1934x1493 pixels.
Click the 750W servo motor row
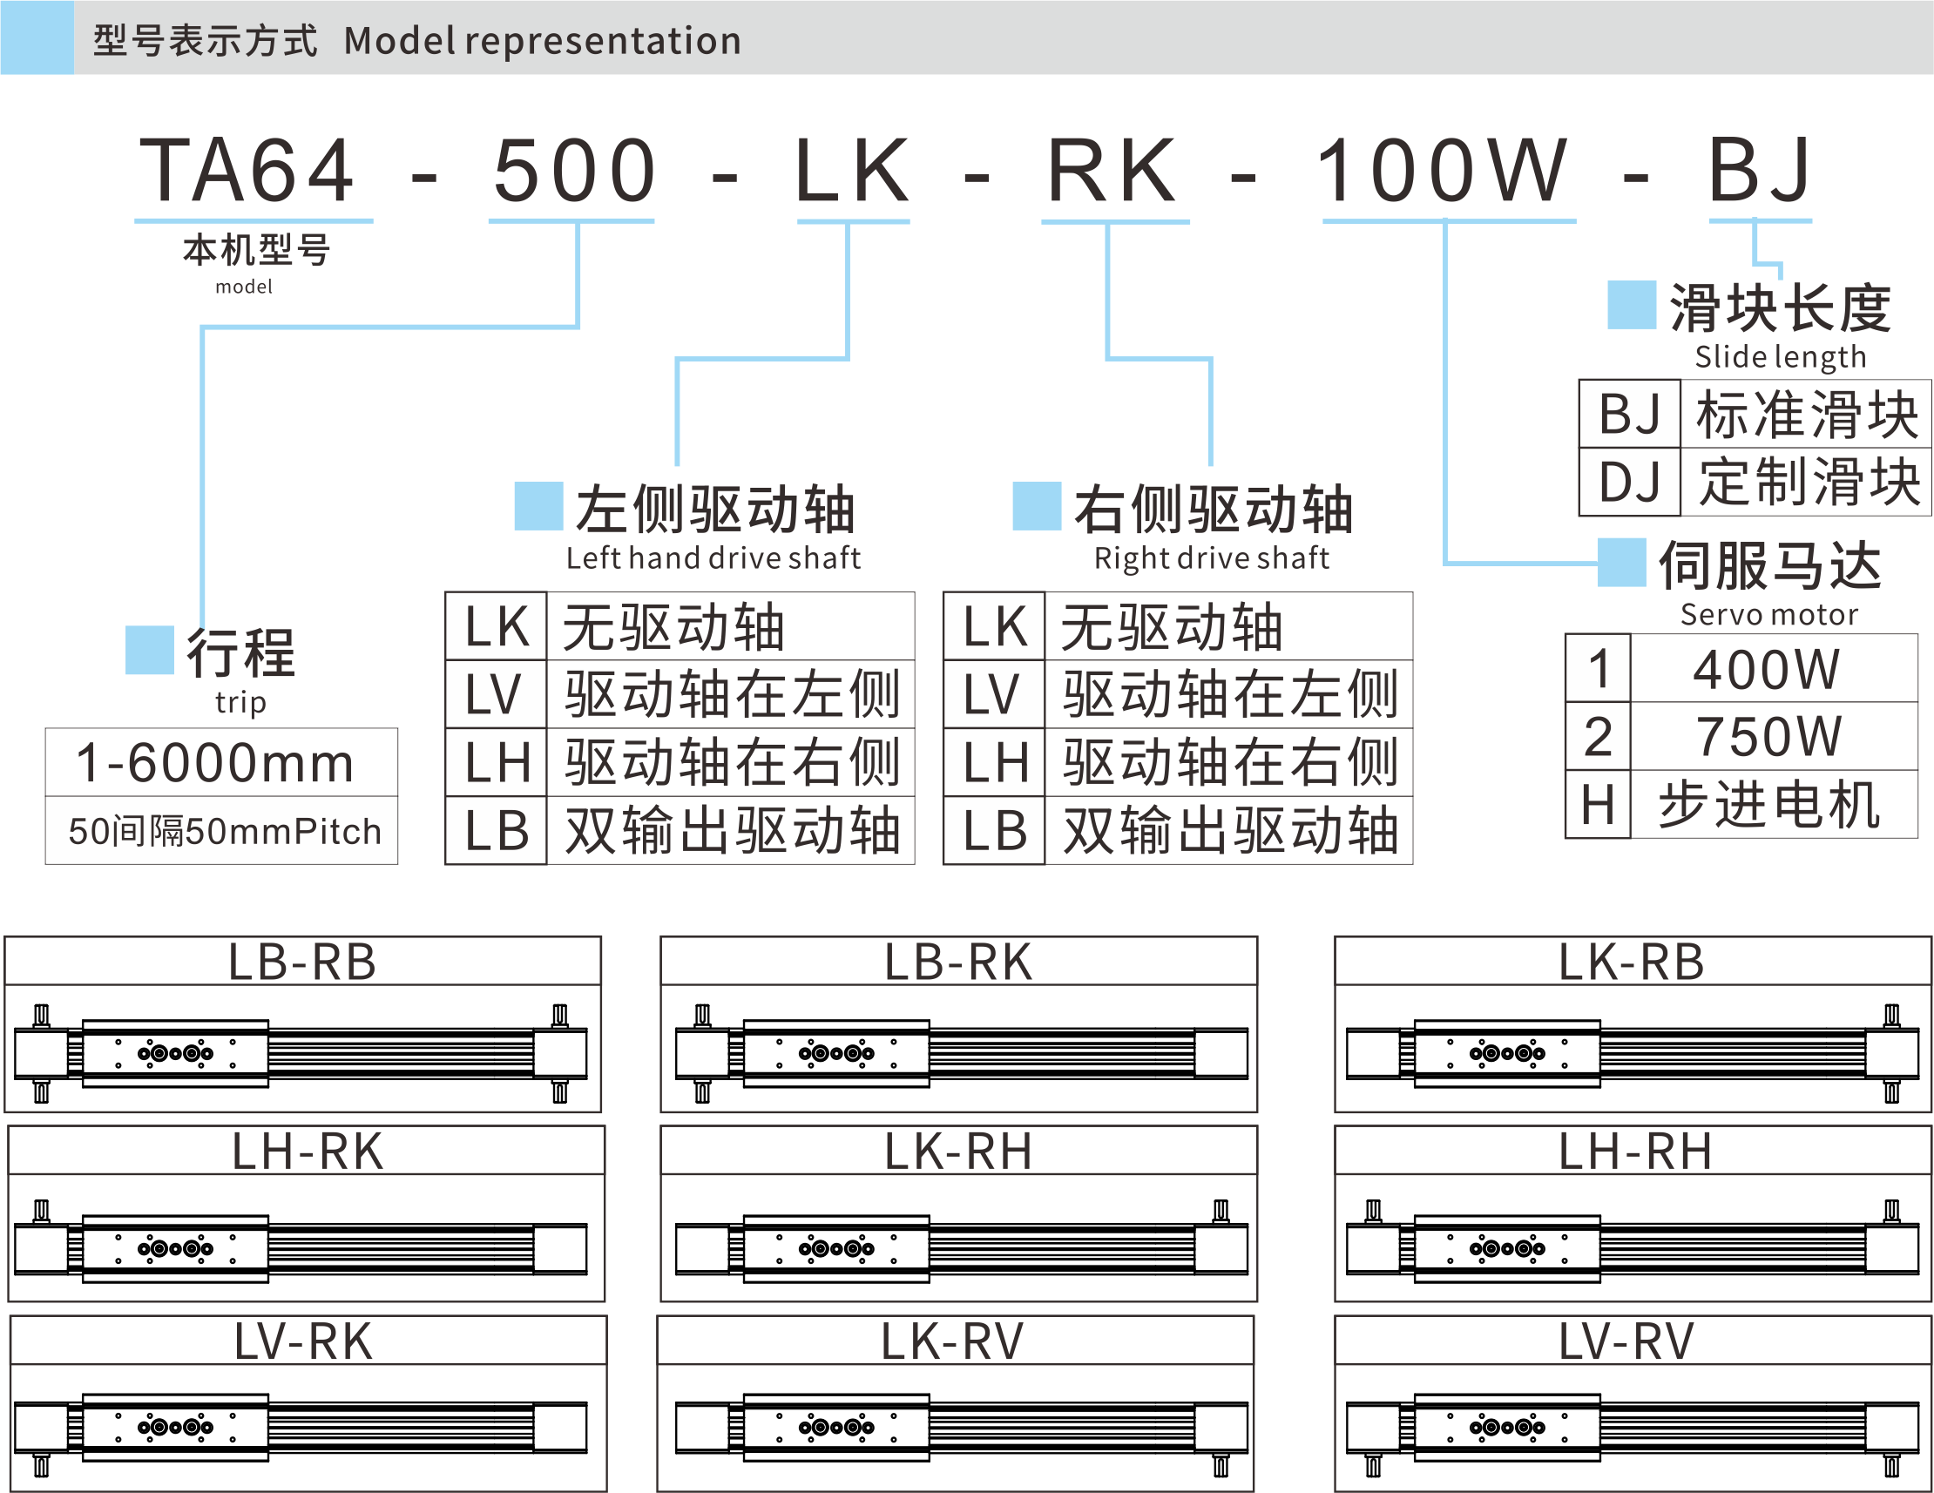pyautogui.click(x=1740, y=737)
